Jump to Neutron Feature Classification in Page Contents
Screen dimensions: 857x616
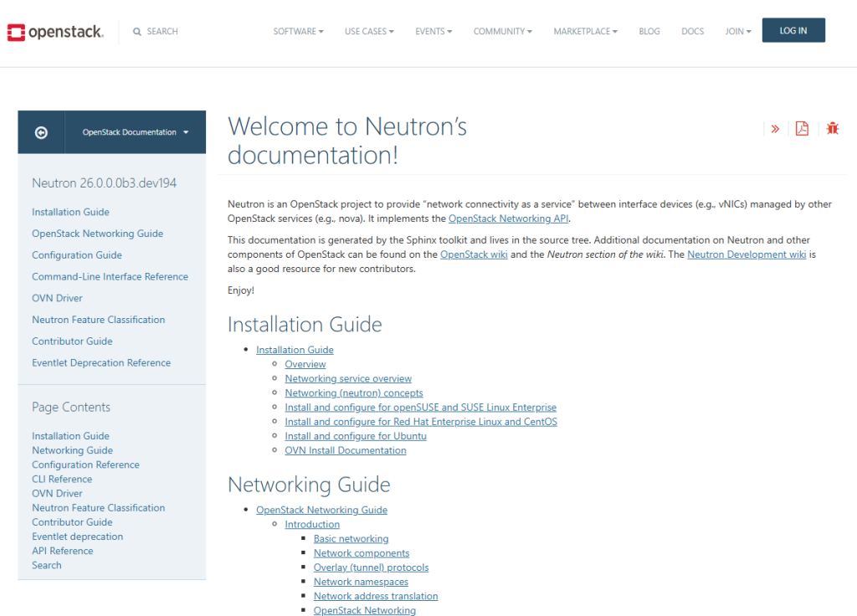tap(99, 508)
